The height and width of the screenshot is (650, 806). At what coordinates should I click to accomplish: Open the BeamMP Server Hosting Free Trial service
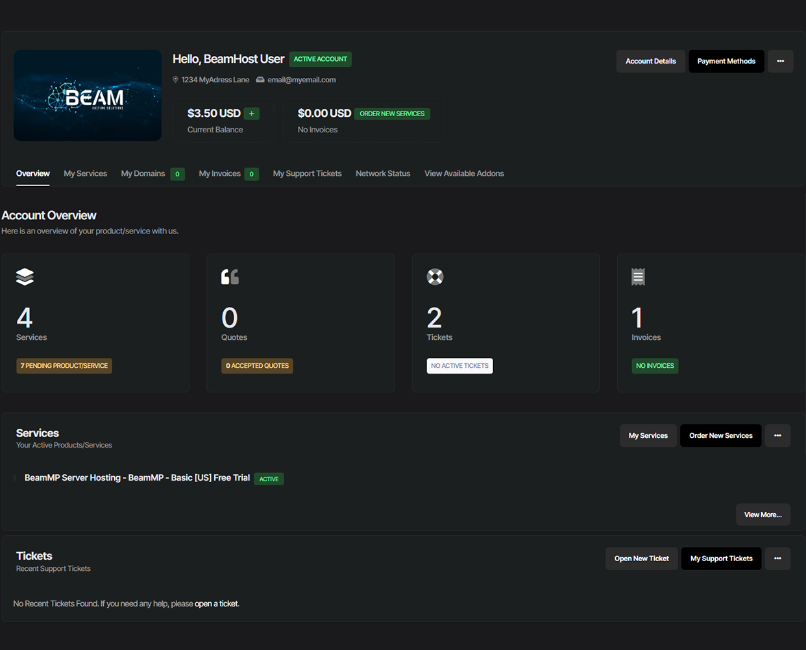(137, 477)
